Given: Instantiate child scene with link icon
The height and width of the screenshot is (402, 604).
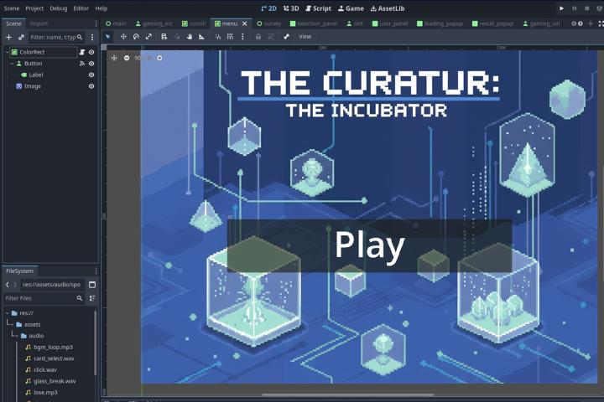Looking at the screenshot, I should tap(21, 38).
